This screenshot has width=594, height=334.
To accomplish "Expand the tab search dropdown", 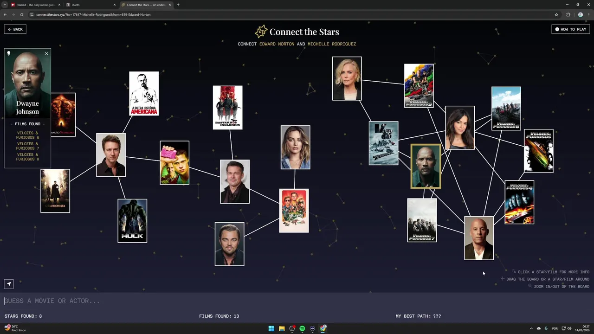I will (x=5, y=5).
